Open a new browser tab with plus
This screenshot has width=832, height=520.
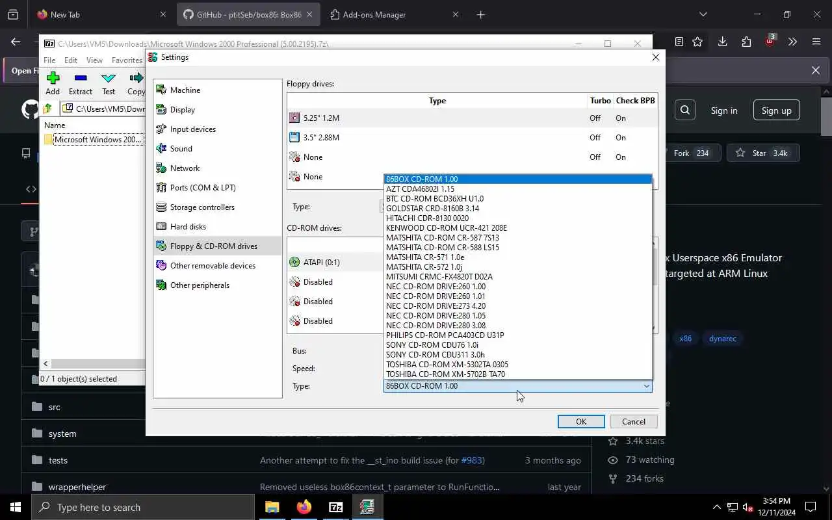pos(480,14)
